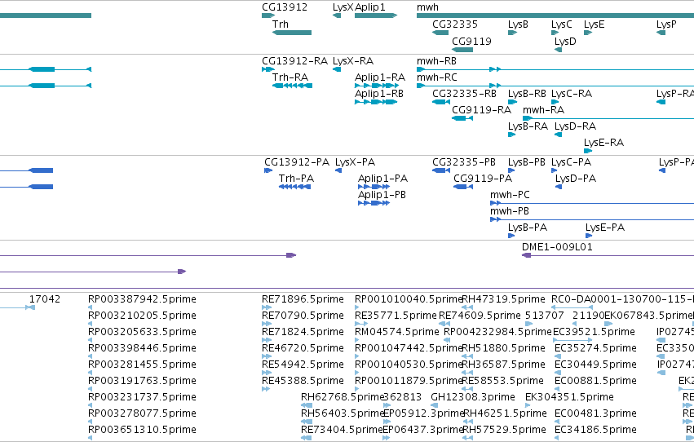This screenshot has width=694, height=442.
Task: Select the LysX-RA transcript label
Action: pyautogui.click(x=353, y=61)
